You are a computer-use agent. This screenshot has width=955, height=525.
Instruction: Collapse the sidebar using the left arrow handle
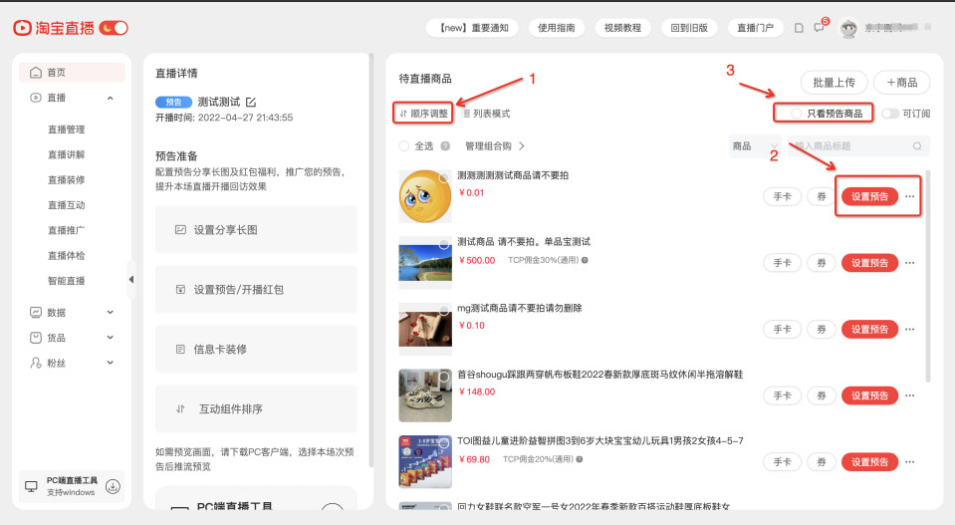pyautogui.click(x=131, y=280)
